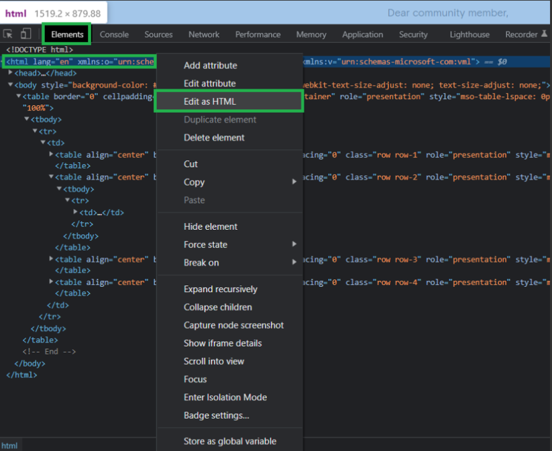The width and height of the screenshot is (552, 451).
Task: Open the Network tab
Action: 204,34
